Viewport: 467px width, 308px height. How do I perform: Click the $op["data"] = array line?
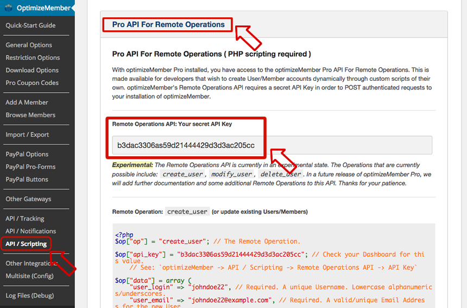point(153,281)
